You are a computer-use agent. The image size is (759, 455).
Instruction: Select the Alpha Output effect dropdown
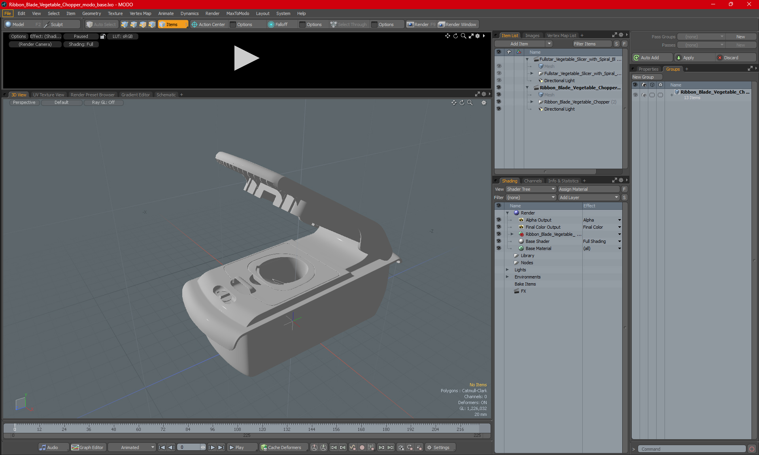click(619, 220)
